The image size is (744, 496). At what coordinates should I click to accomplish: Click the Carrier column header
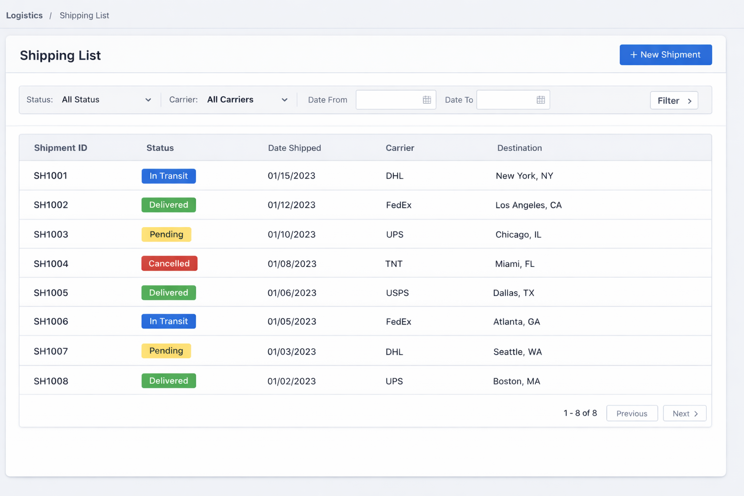400,148
